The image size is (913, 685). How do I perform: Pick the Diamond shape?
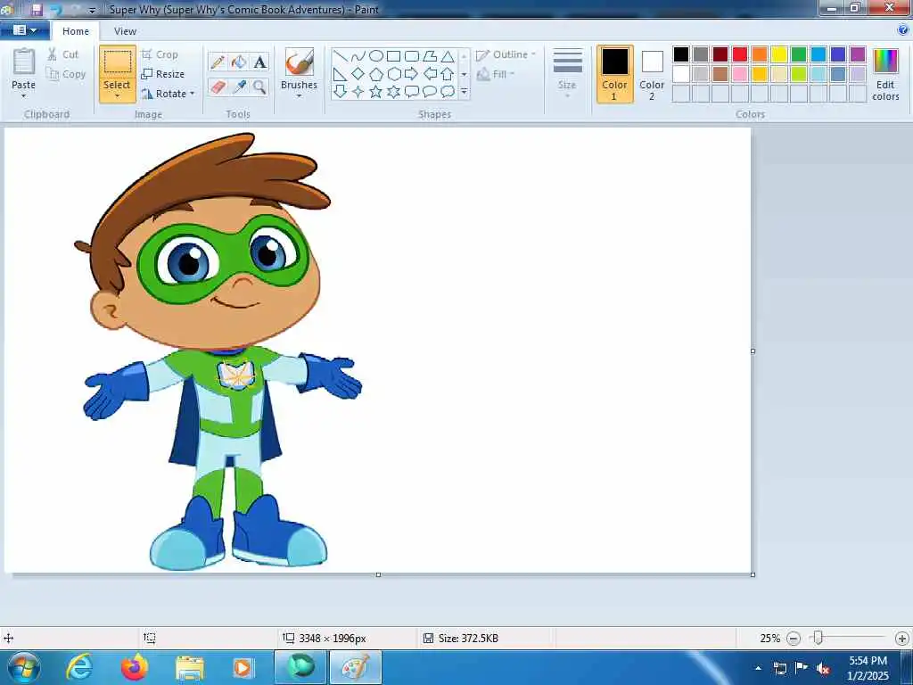[x=358, y=74]
